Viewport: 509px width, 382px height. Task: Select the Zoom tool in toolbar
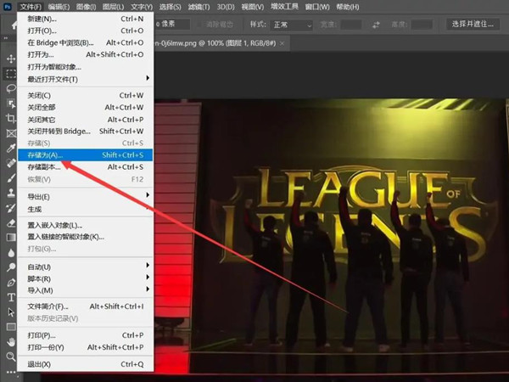11,357
